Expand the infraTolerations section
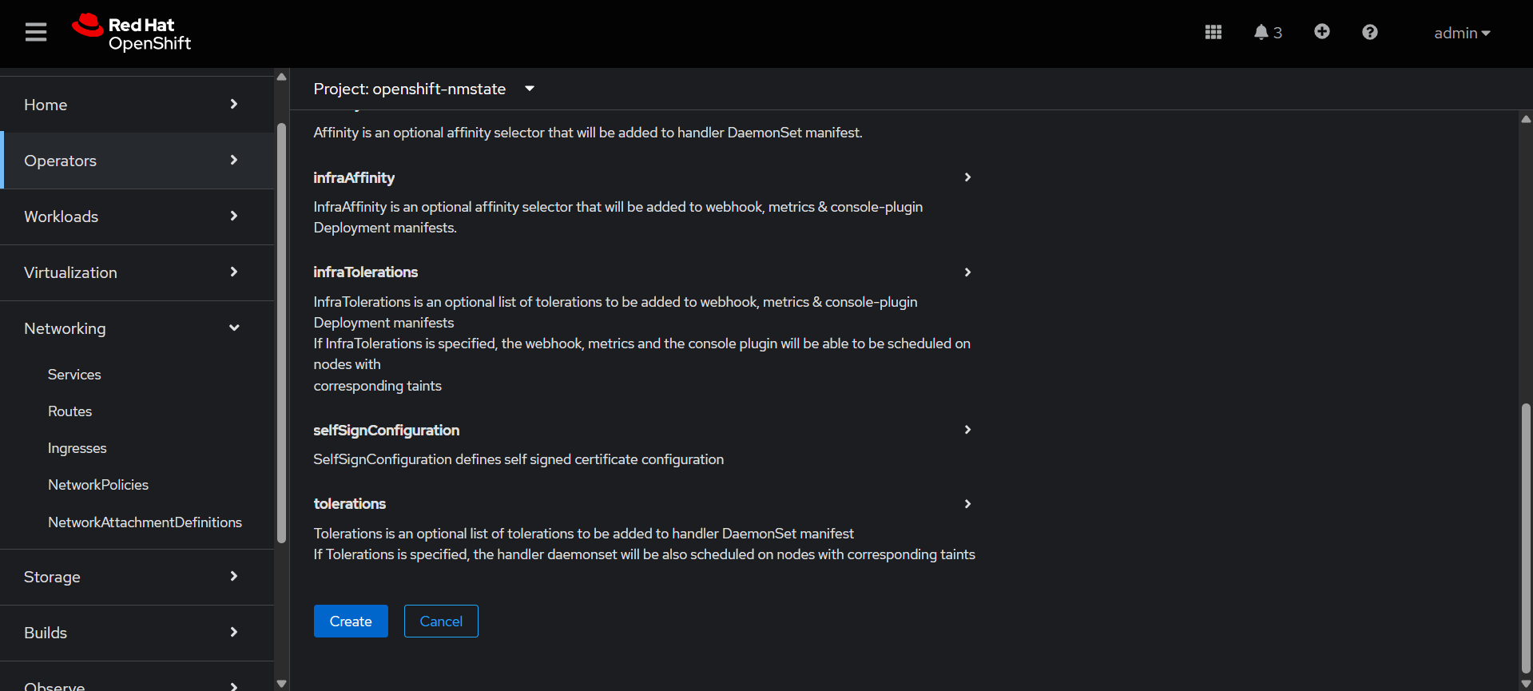Viewport: 1533px width, 691px height. click(967, 272)
